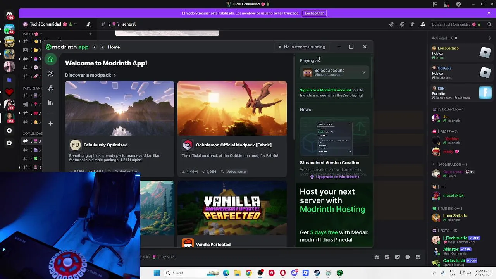Open Fabulously Optimized modpack title
Screen dimensions: 496x279
[105, 145]
